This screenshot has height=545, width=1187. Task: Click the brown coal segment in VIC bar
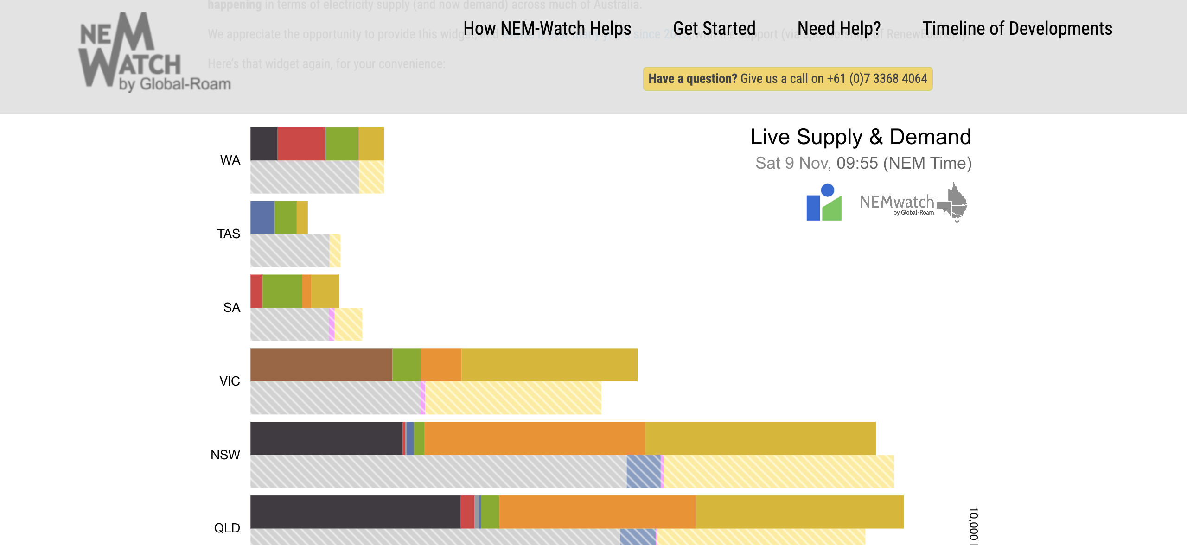click(321, 365)
